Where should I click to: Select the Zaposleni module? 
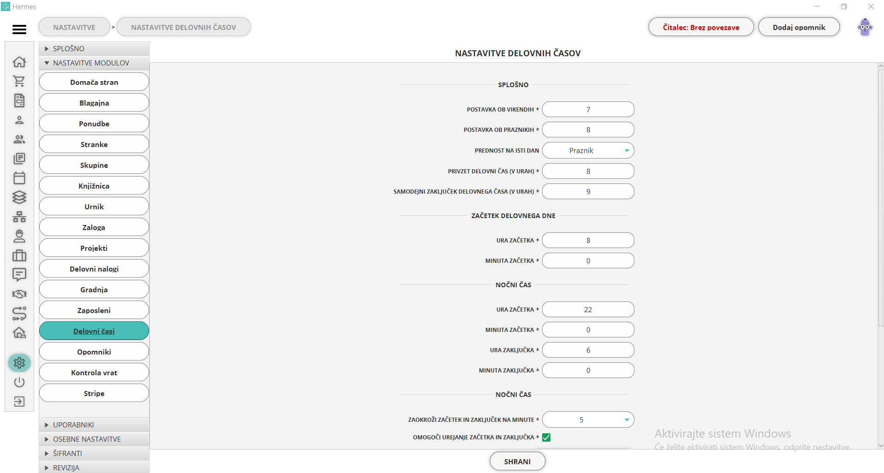(x=94, y=310)
